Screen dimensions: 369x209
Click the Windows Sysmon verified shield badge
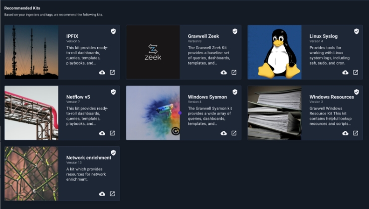click(x=235, y=92)
